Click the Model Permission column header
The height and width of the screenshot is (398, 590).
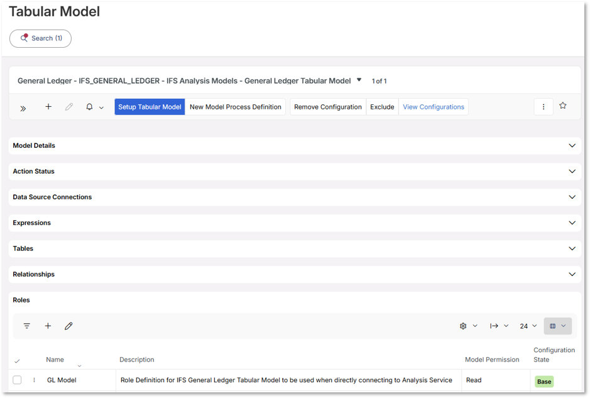click(492, 360)
